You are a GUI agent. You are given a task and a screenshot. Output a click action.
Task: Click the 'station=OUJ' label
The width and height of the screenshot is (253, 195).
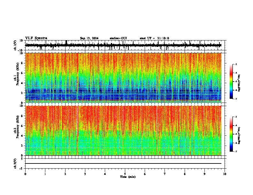point(118,38)
